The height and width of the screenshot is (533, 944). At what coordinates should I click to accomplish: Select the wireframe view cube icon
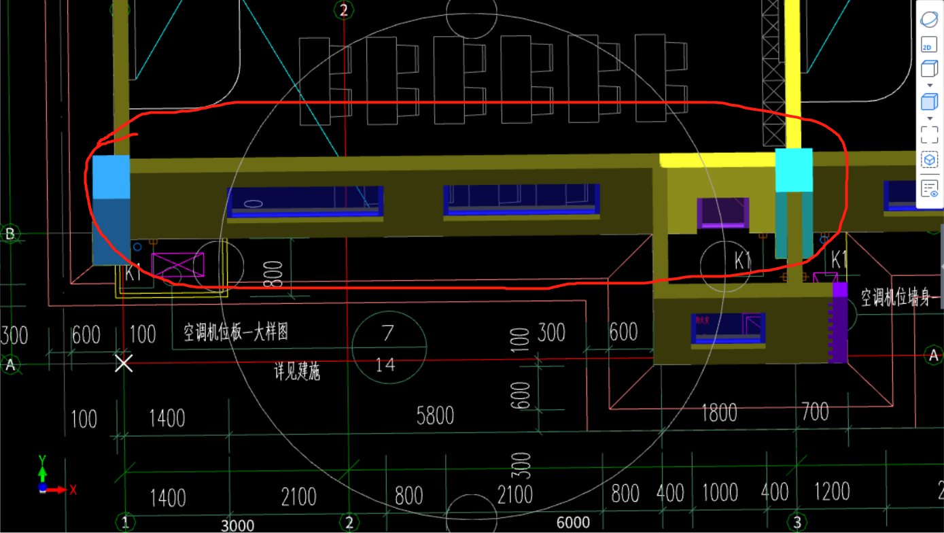(x=929, y=69)
